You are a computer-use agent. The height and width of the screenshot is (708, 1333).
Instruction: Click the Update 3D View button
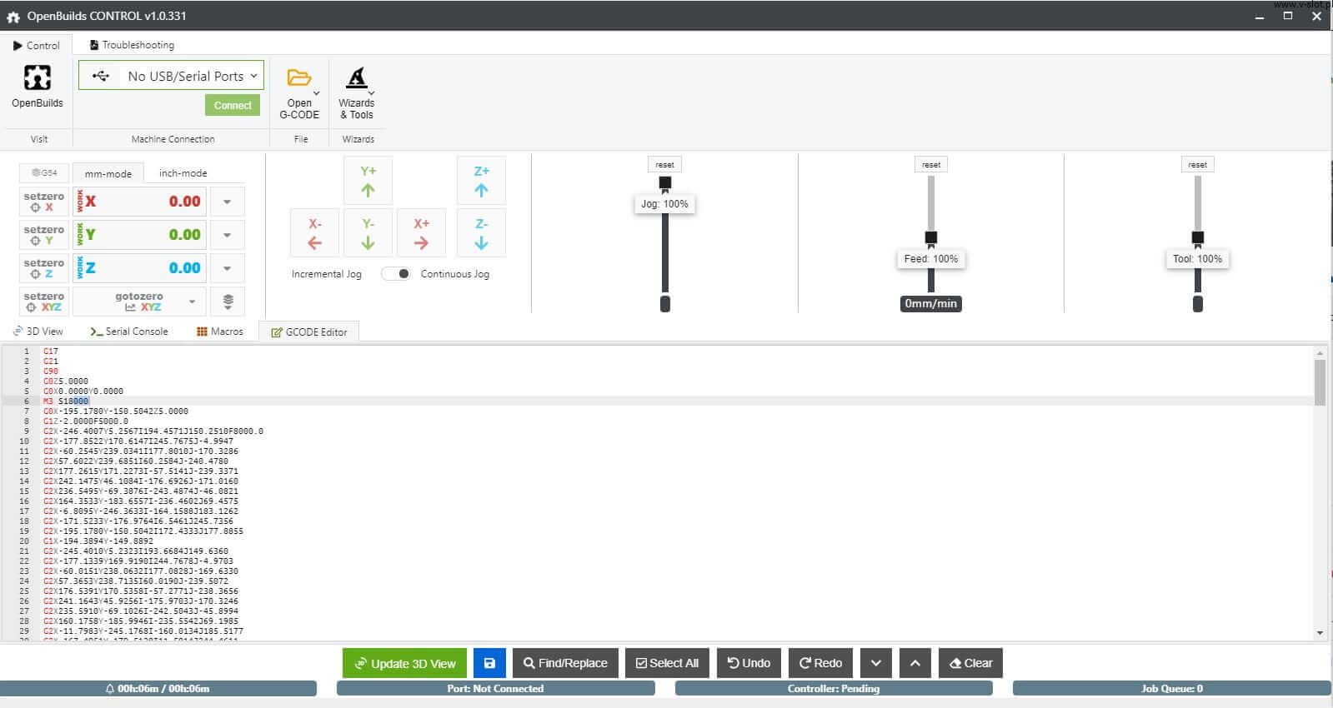[405, 663]
